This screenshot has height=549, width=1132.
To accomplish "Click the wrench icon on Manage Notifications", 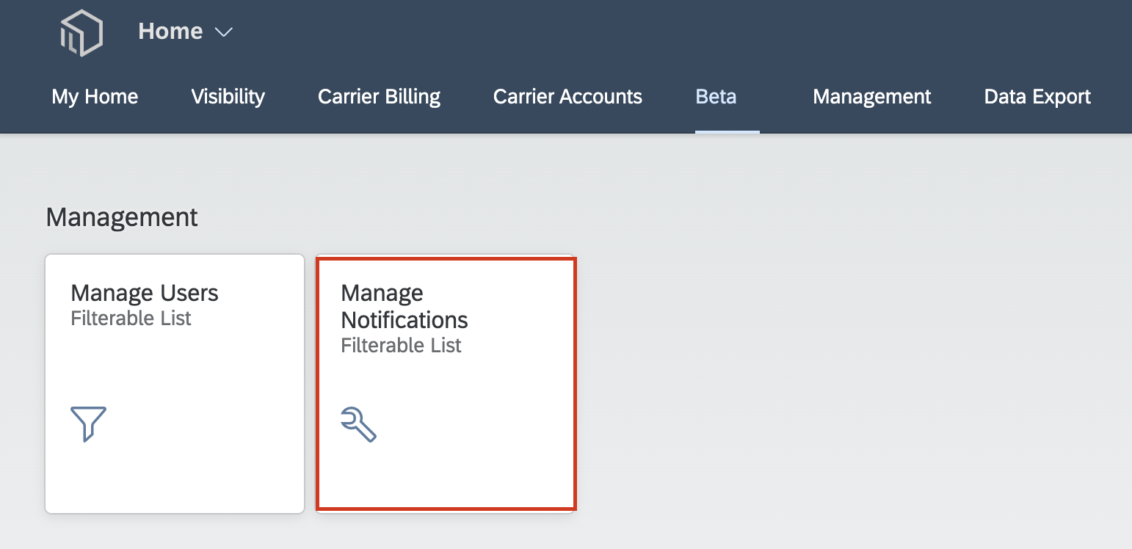I will (359, 425).
